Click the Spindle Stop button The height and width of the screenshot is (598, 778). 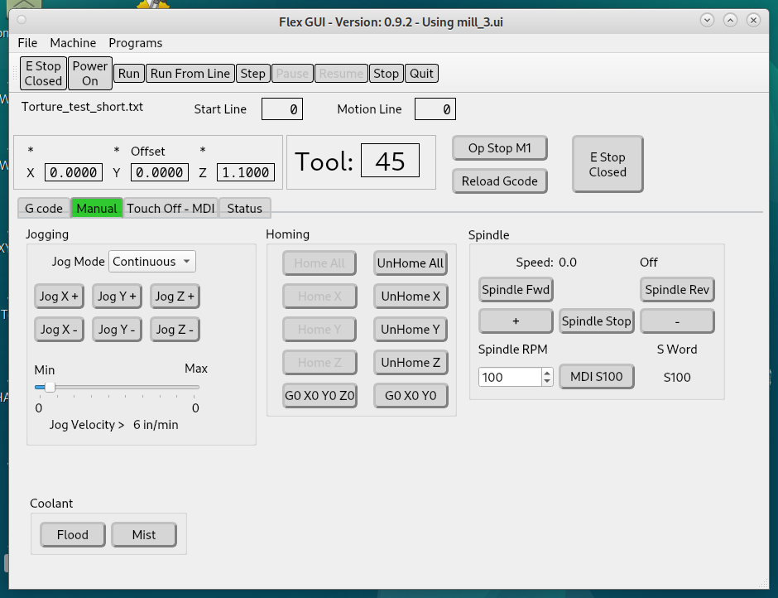coord(597,321)
